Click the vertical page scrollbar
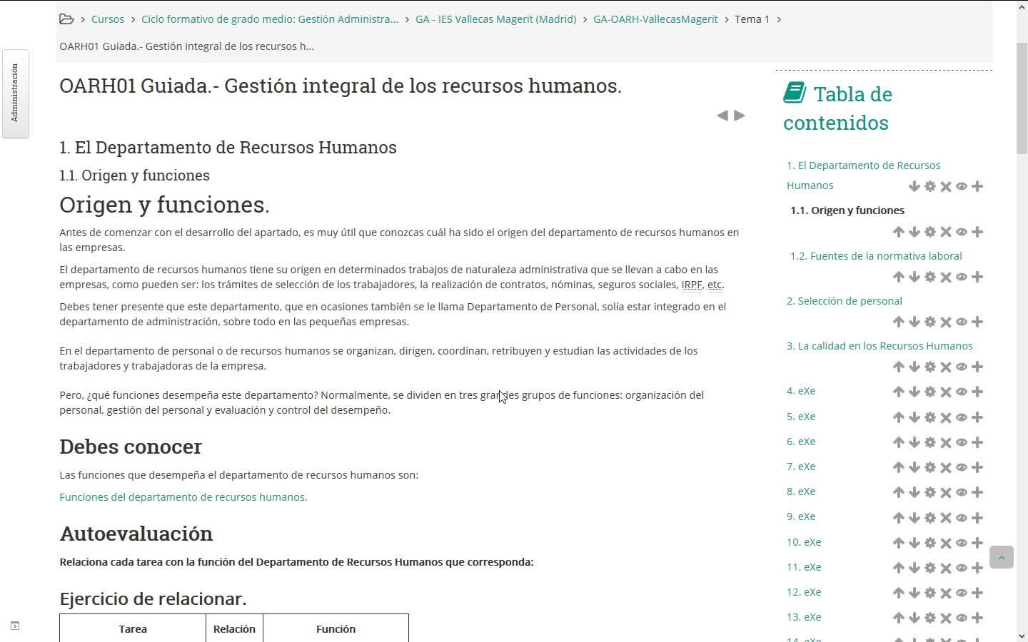 (x=1022, y=321)
